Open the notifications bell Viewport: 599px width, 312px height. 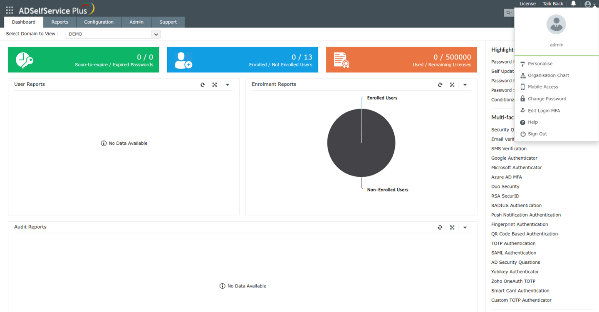coord(573,4)
